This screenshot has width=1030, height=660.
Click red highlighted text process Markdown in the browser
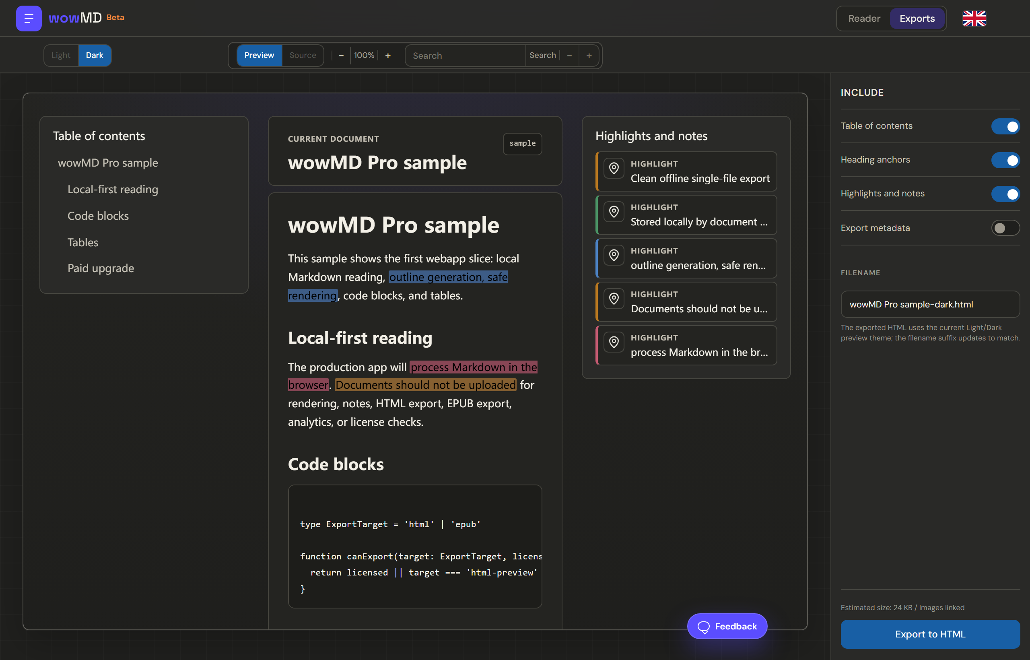pos(474,367)
